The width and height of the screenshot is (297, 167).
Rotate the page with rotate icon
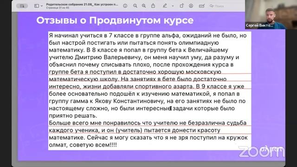[181, 6]
